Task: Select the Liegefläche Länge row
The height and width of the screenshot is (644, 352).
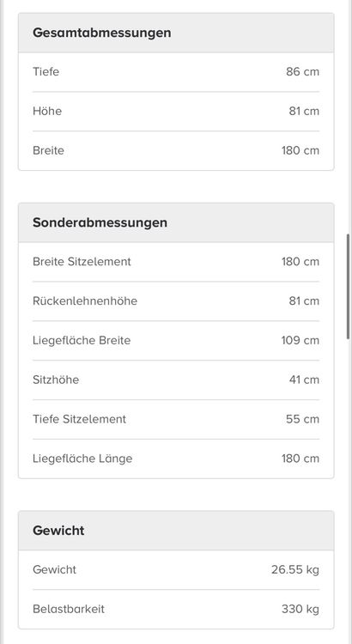Action: [176, 459]
